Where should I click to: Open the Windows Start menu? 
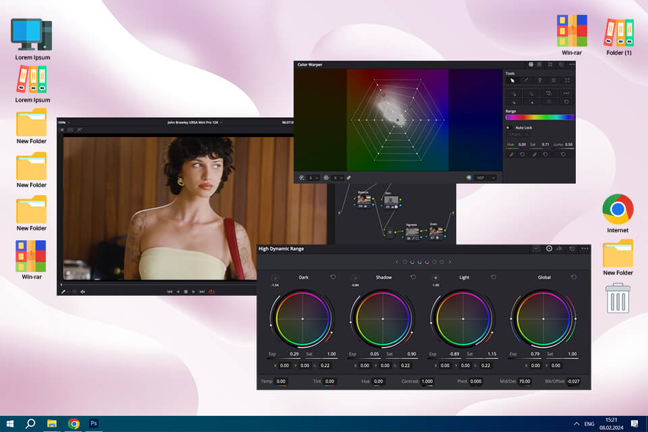tap(10, 423)
